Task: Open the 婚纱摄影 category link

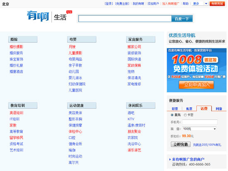Action: tap(16, 47)
